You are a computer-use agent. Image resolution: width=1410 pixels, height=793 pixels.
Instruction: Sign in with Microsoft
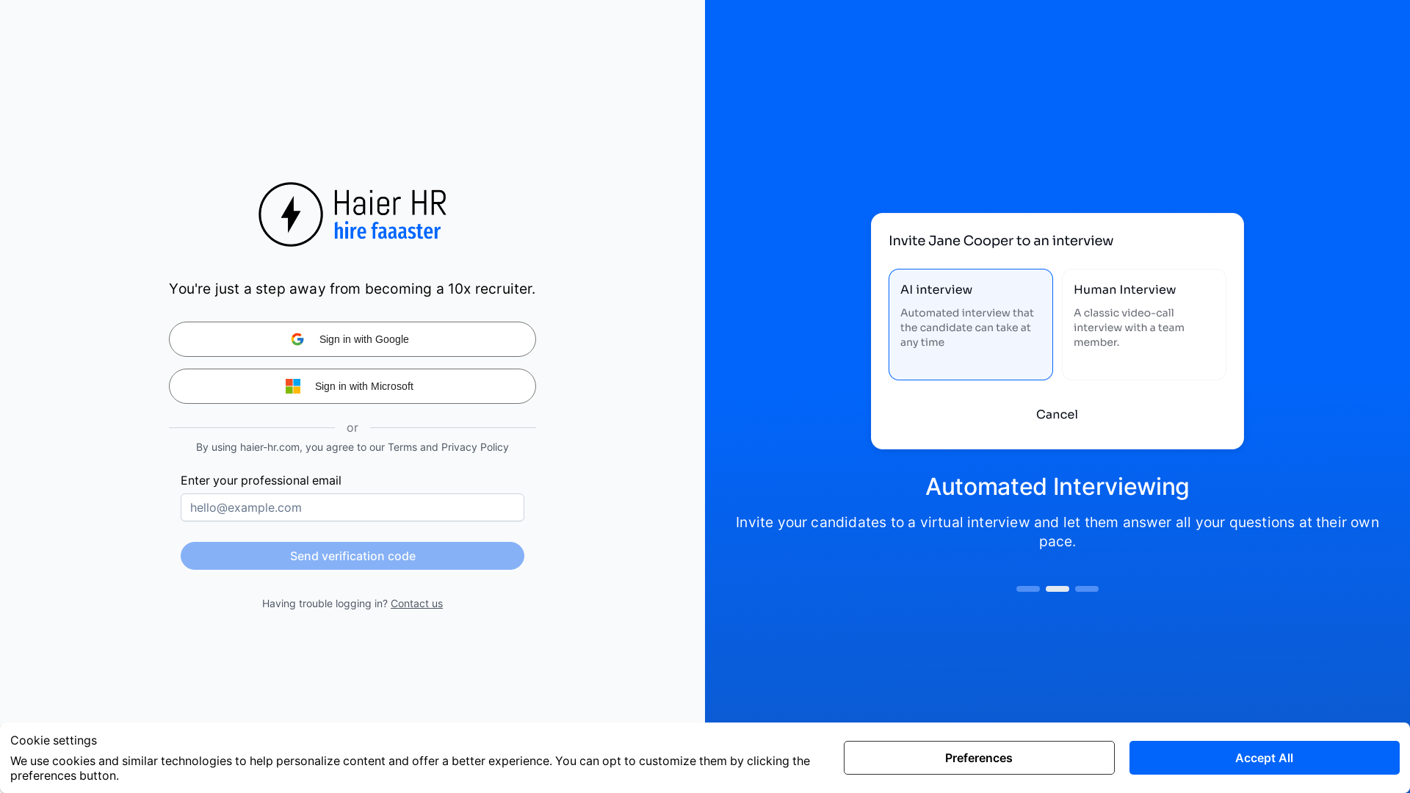point(352,386)
